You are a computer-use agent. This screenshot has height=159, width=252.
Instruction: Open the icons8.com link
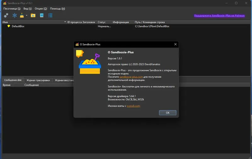coord(133,106)
